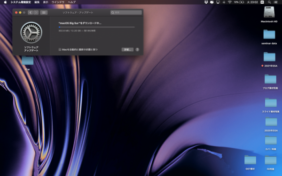Open Spotlight search in the menu bar

269,2
